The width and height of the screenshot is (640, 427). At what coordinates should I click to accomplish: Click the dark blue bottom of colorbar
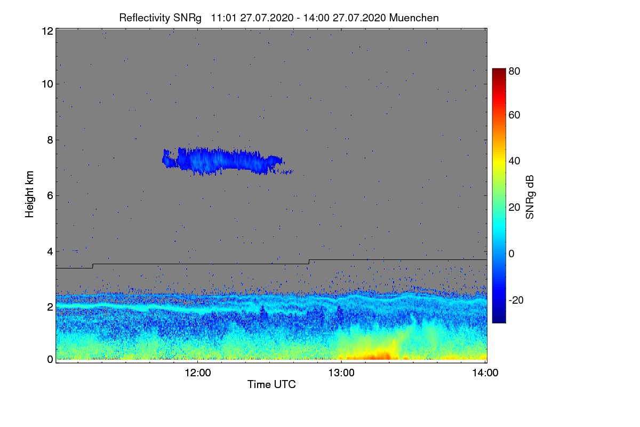pyautogui.click(x=498, y=319)
